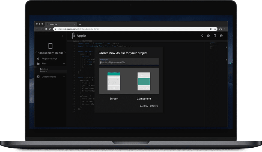Expand the Files section
This screenshot has height=152, width=262.
(x=44, y=64)
